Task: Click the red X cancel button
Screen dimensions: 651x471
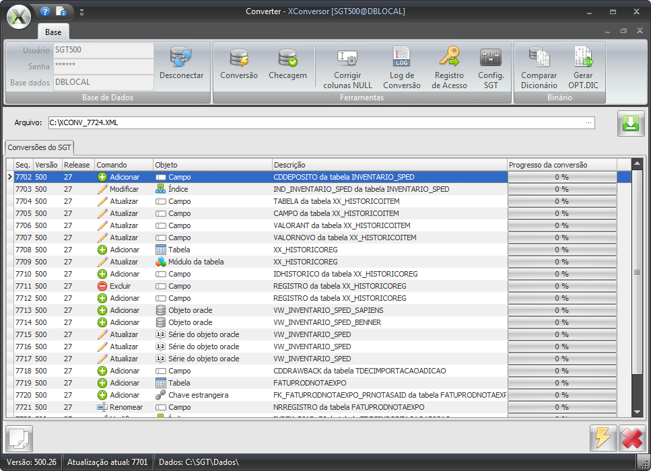Action: pyautogui.click(x=631, y=438)
